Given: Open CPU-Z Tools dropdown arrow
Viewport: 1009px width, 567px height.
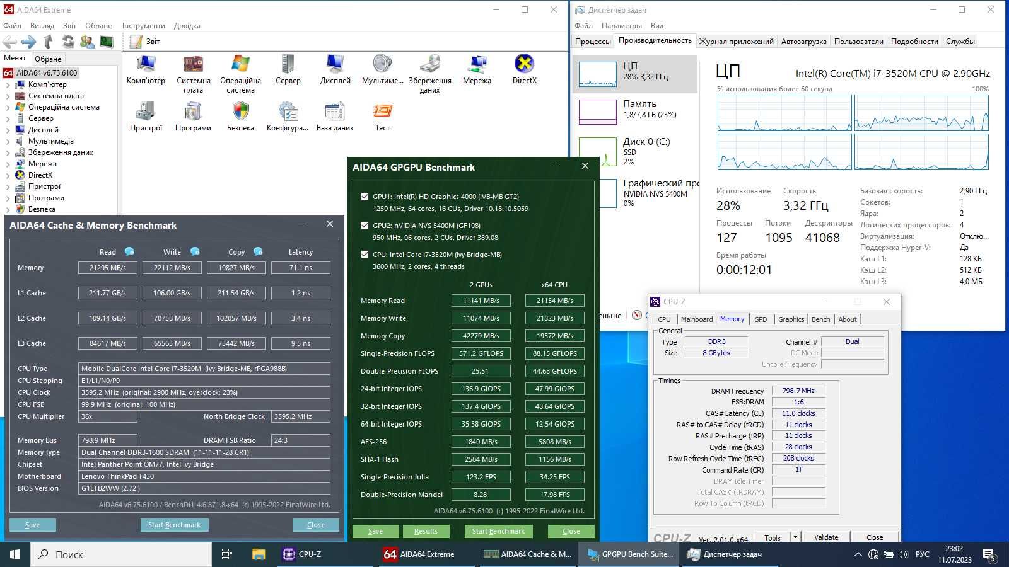Looking at the screenshot, I should point(795,537).
